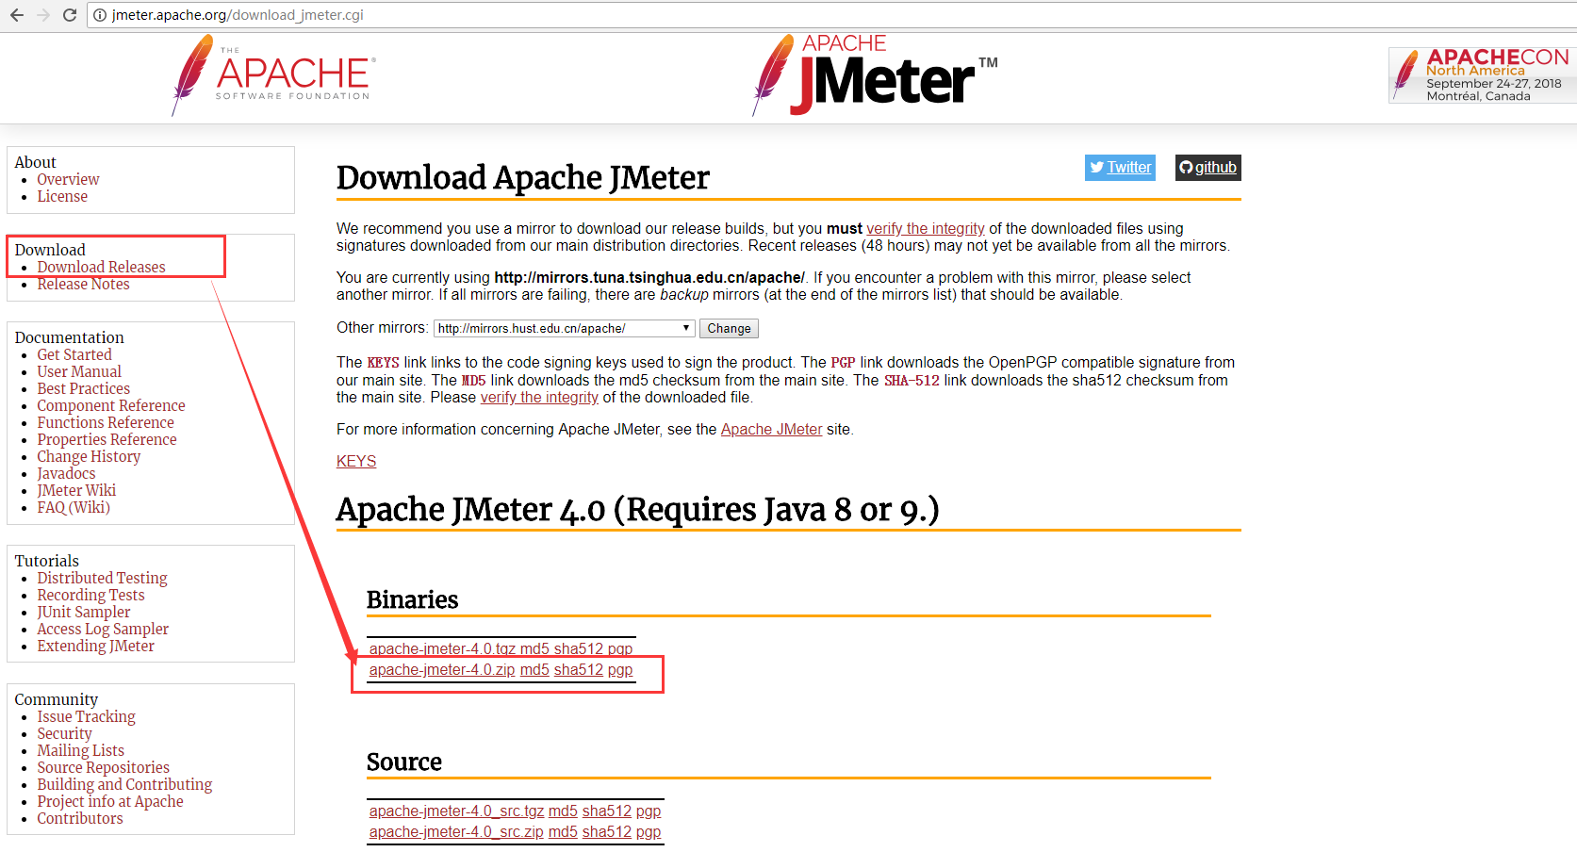Open the Apache JMeter site link
Screen dimensions: 1577x852
coord(771,429)
